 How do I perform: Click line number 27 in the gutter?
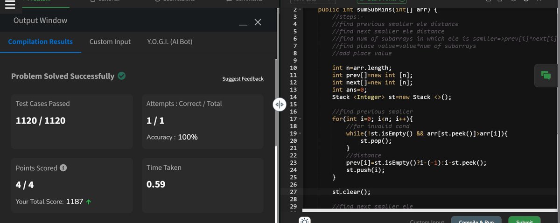coord(294,192)
